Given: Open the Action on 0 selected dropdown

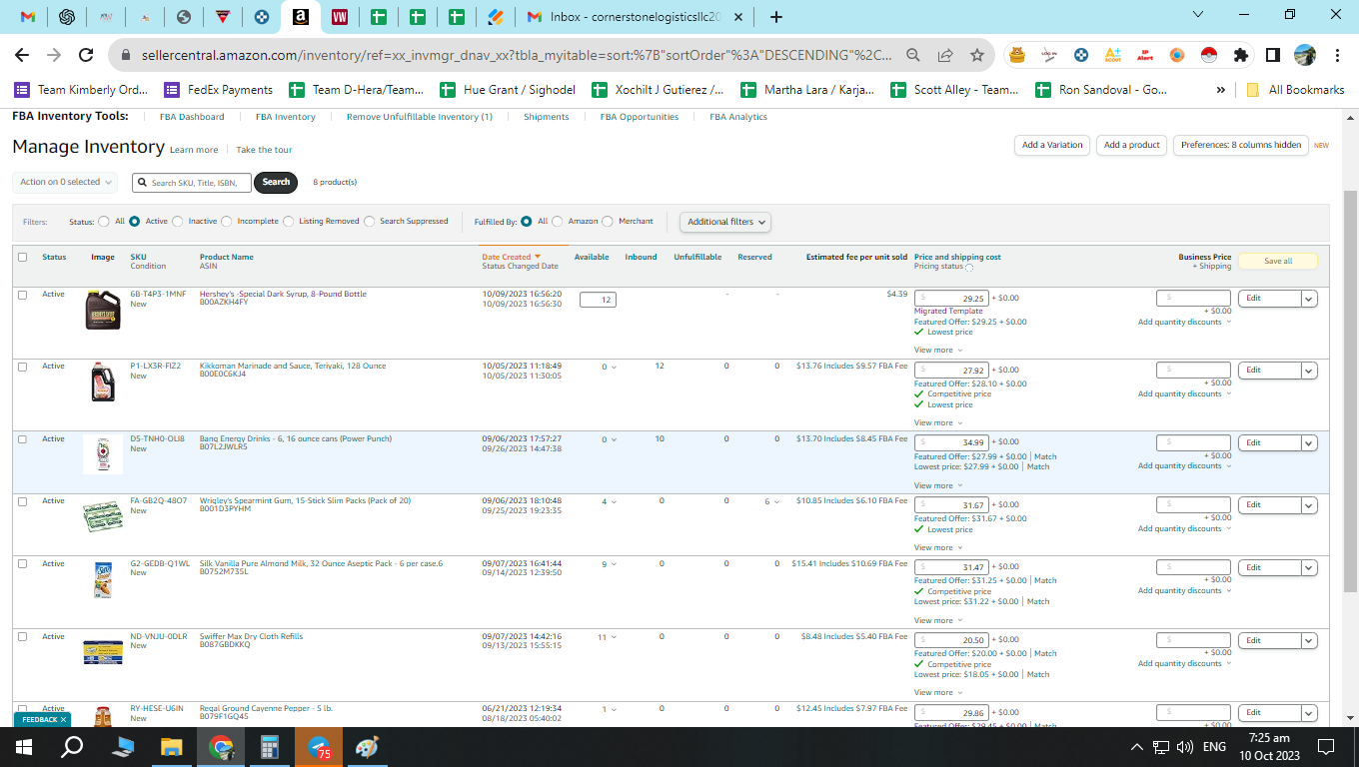Looking at the screenshot, I should (65, 182).
